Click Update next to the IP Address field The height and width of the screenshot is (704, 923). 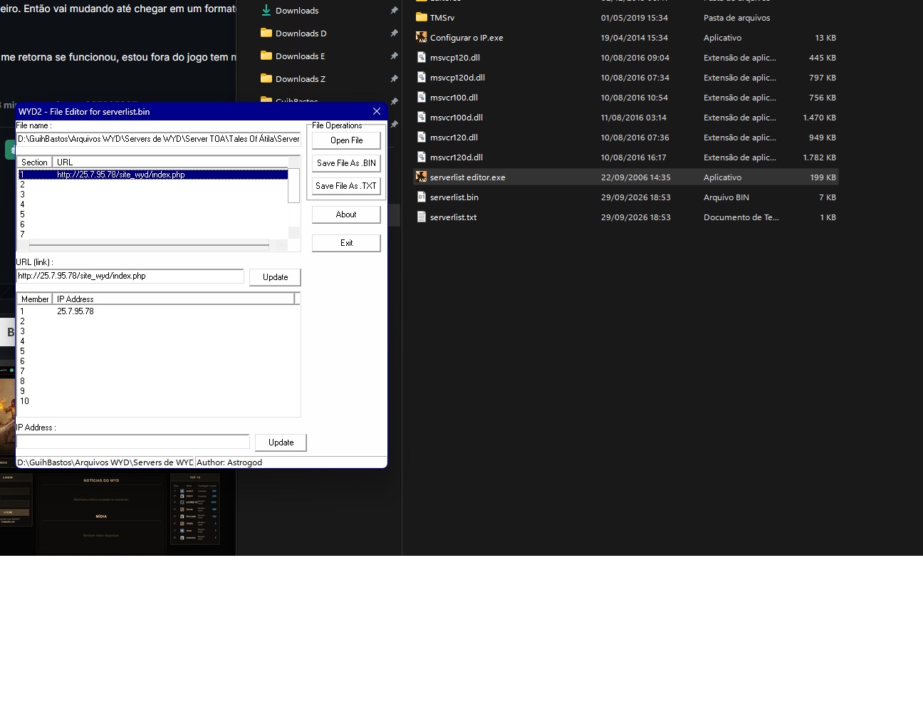coord(281,442)
